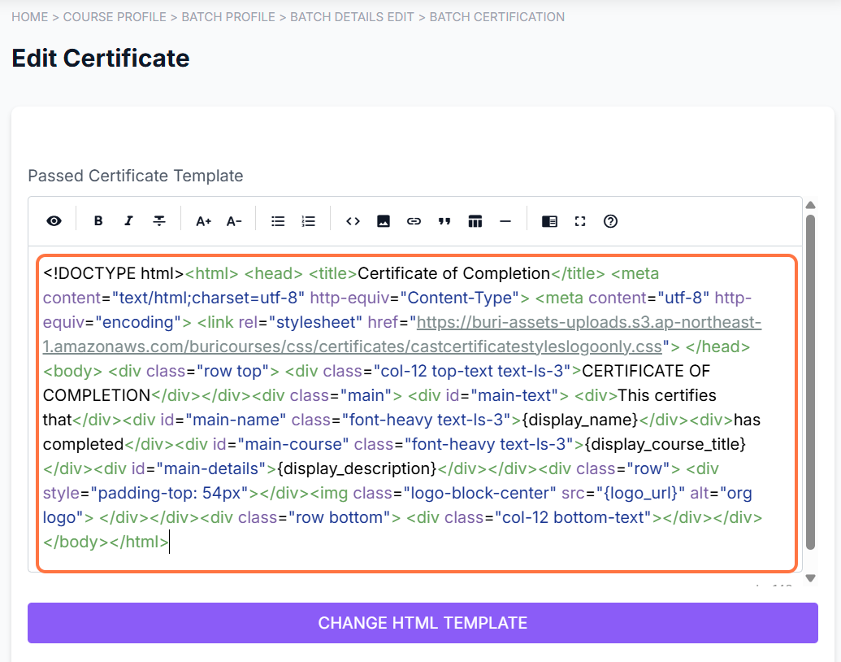
Task: Toggle fullscreen editor mode
Action: (x=580, y=221)
